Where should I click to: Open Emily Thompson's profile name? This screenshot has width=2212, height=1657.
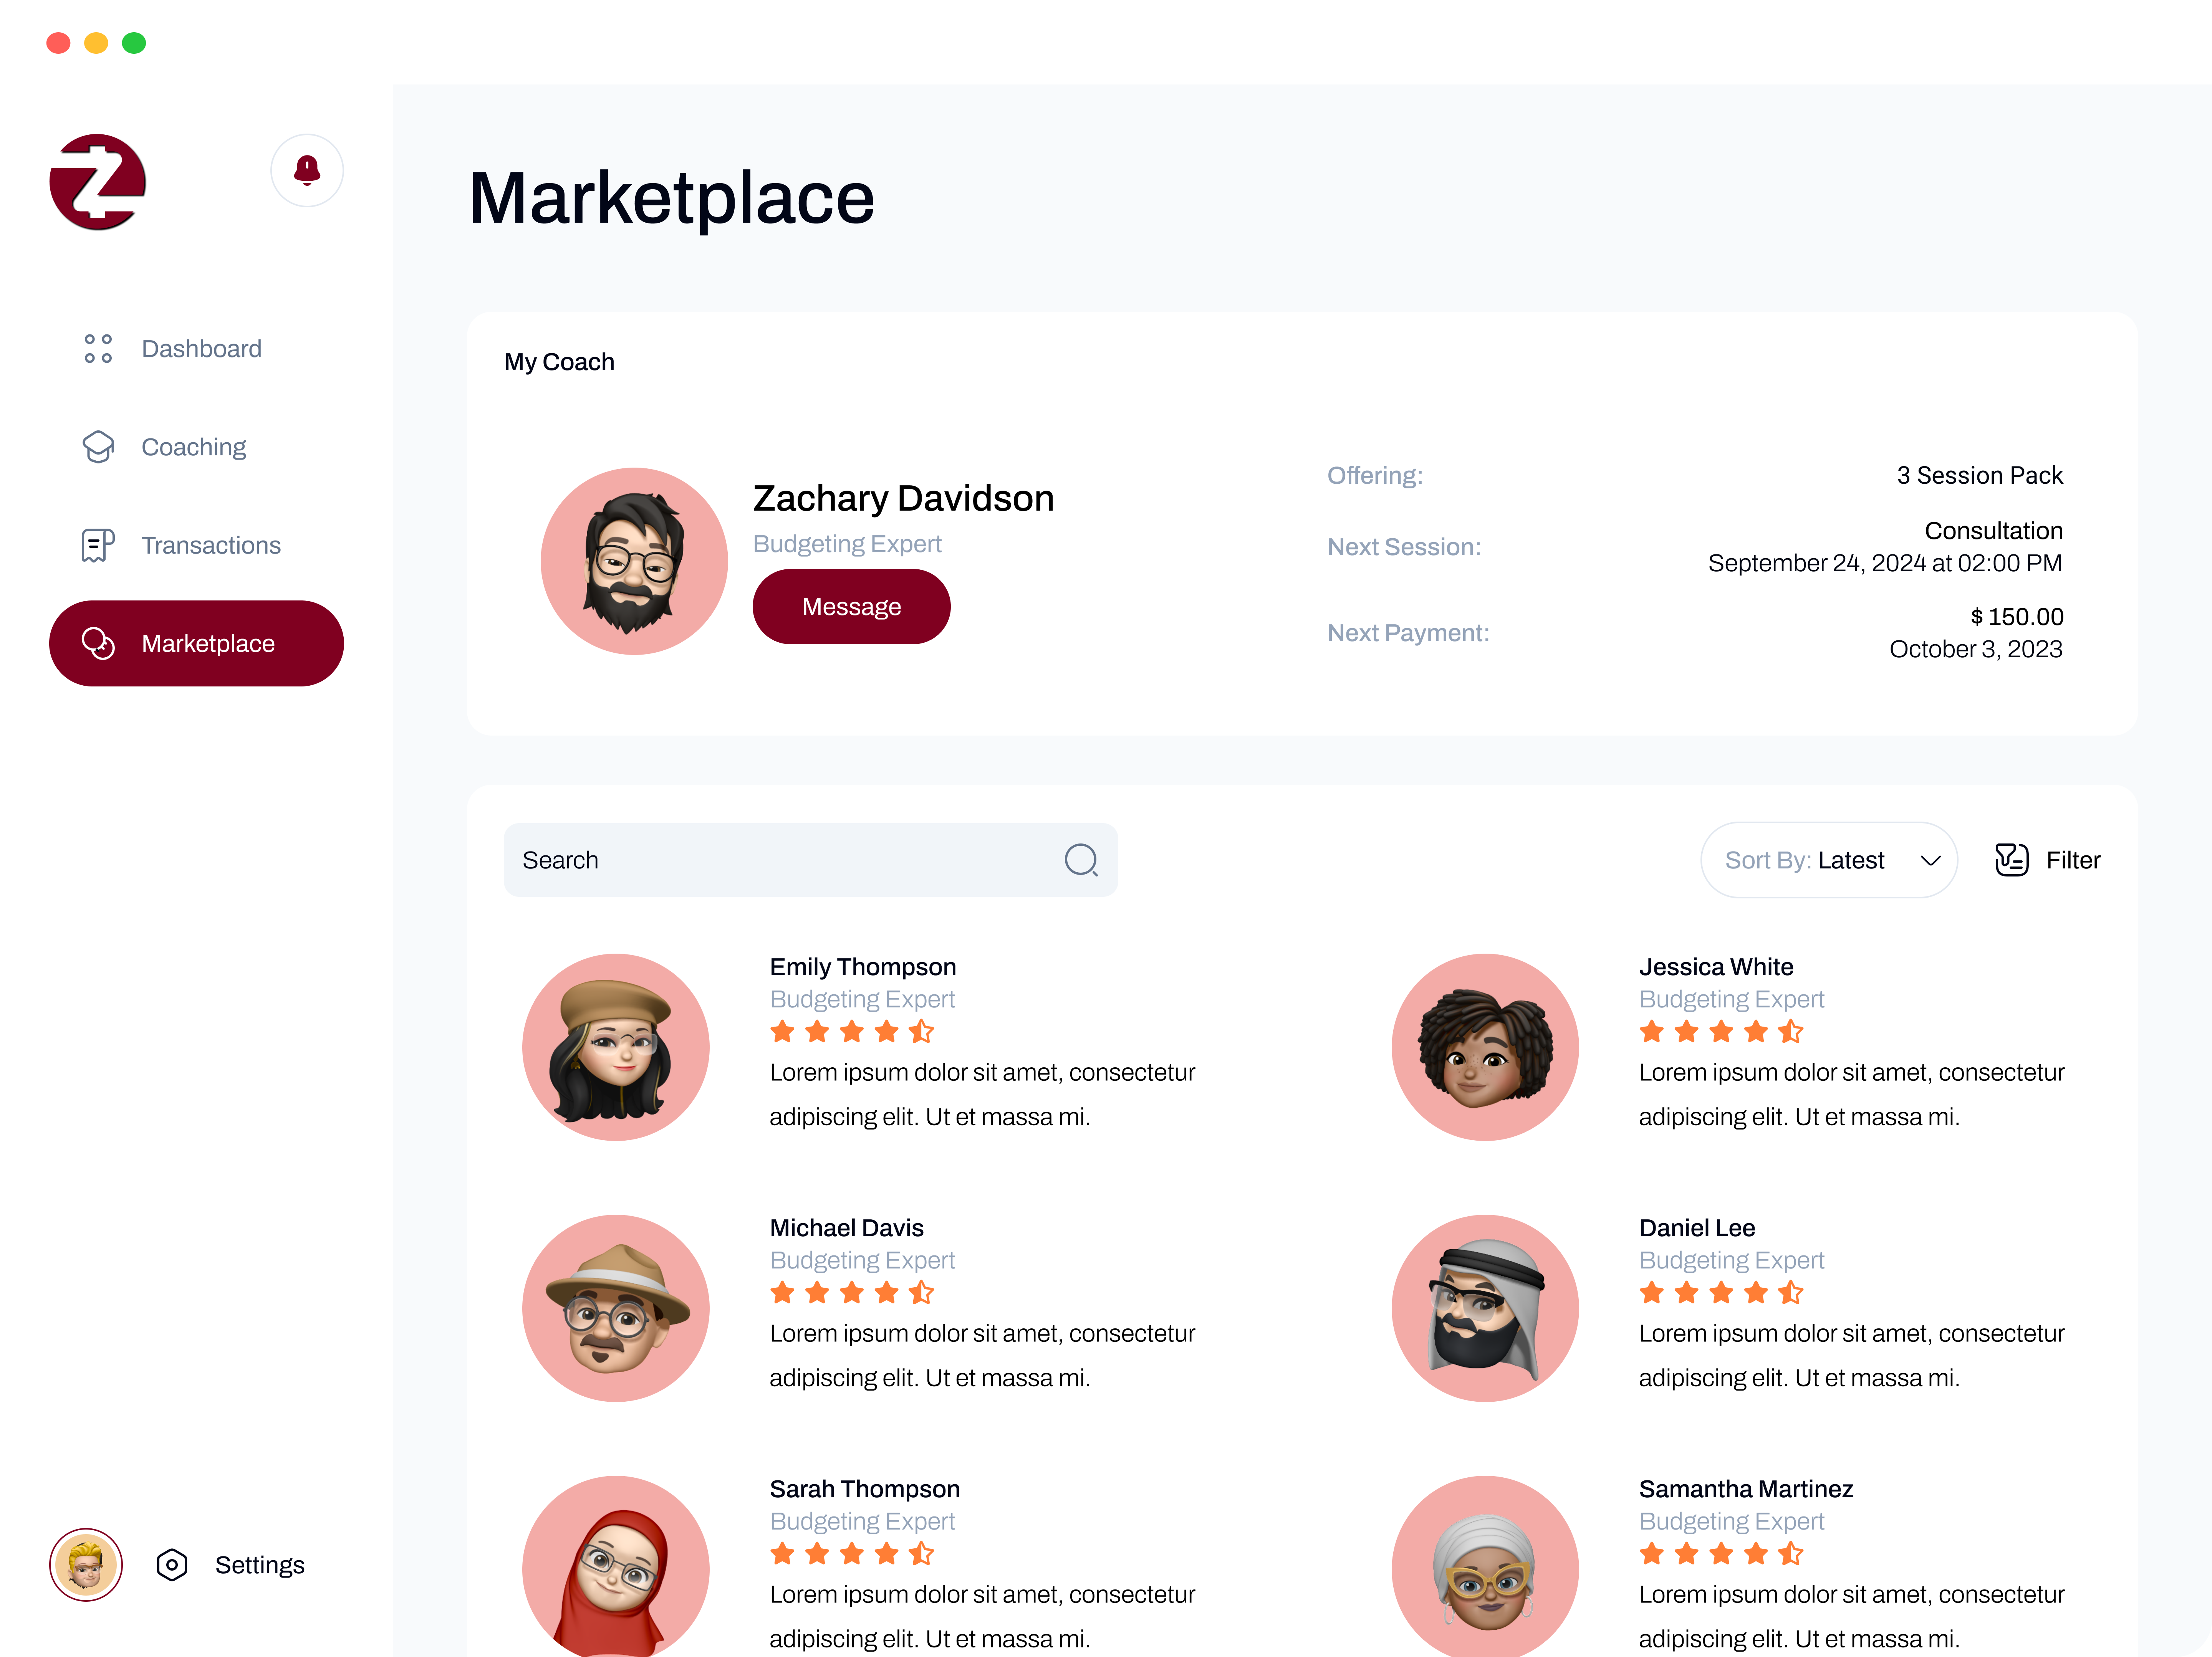click(862, 967)
